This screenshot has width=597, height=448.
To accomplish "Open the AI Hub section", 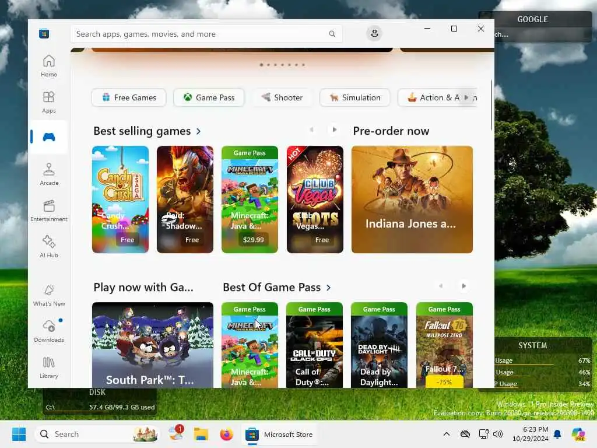I will [49, 247].
